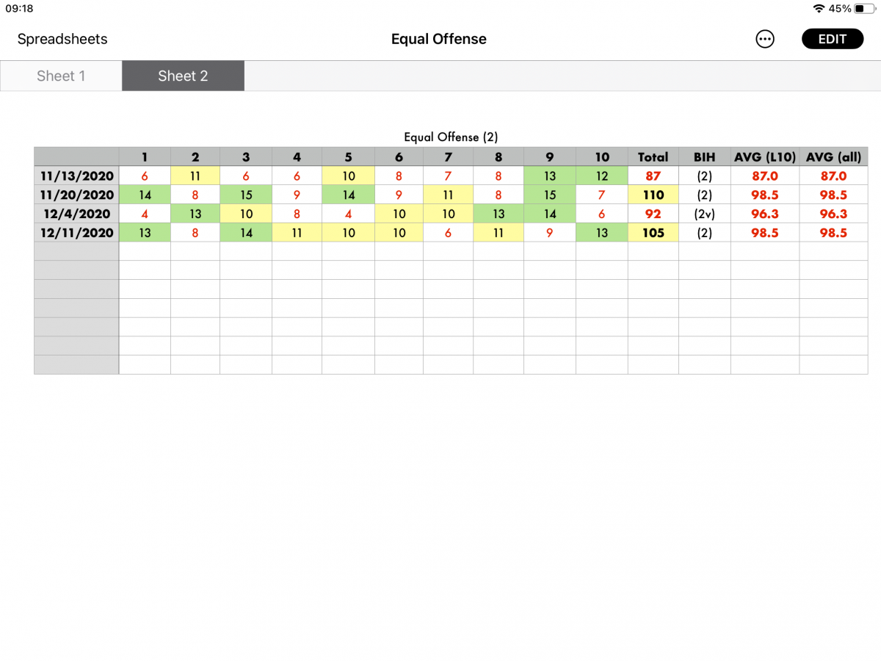Viewport: 881px width, 661px height.
Task: Click the total cell showing 110
Action: [653, 195]
